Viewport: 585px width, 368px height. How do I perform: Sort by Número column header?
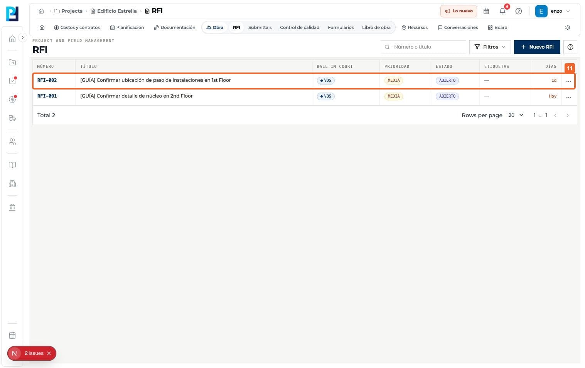click(46, 66)
